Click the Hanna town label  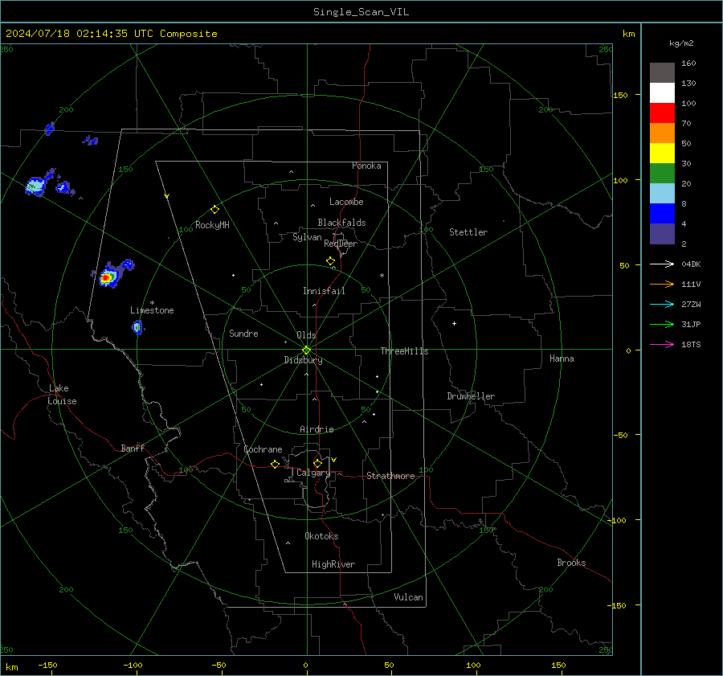pos(562,358)
